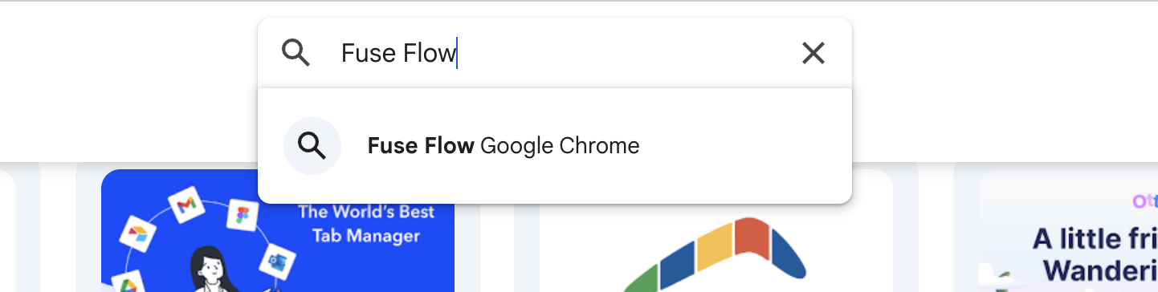Select the 'Fuse Flow Google Chrome' suggestion
This screenshot has width=1158, height=292.
pyautogui.click(x=554, y=146)
